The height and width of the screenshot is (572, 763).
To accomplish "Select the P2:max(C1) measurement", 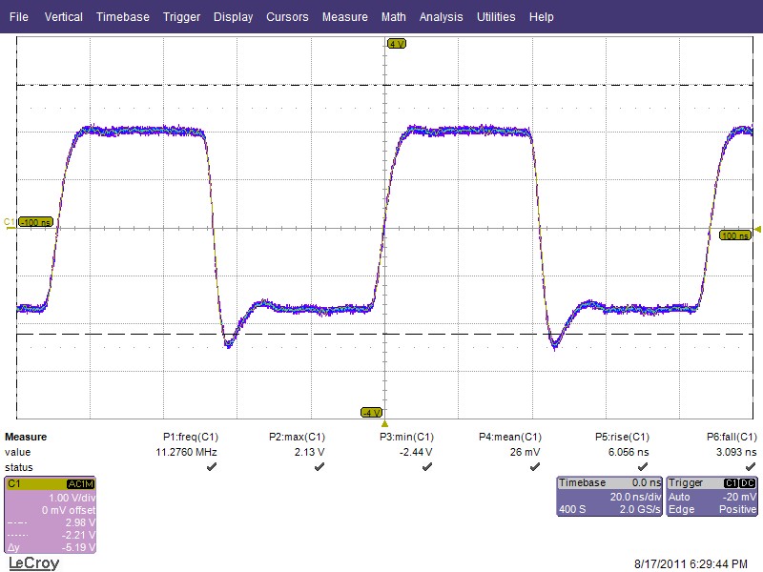I will [297, 437].
